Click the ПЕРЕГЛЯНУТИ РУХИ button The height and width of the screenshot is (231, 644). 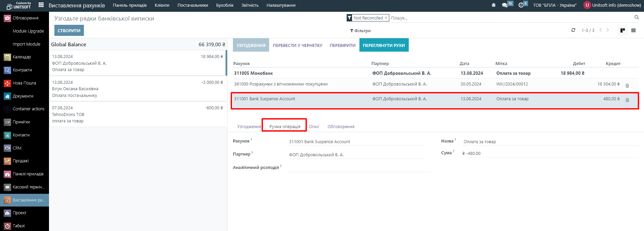point(384,45)
